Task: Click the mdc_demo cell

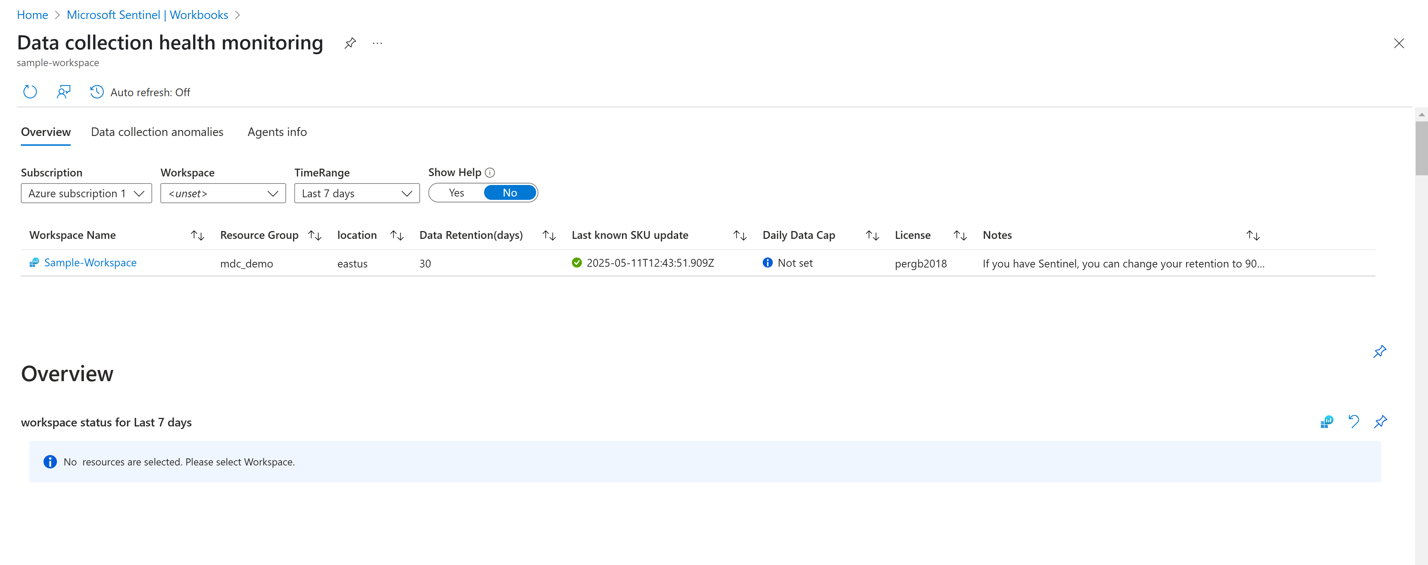Action: click(247, 263)
